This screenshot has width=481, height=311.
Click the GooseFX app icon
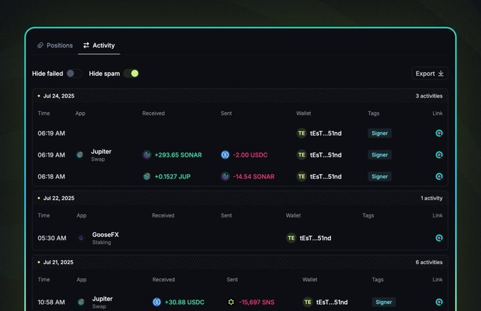pyautogui.click(x=81, y=238)
